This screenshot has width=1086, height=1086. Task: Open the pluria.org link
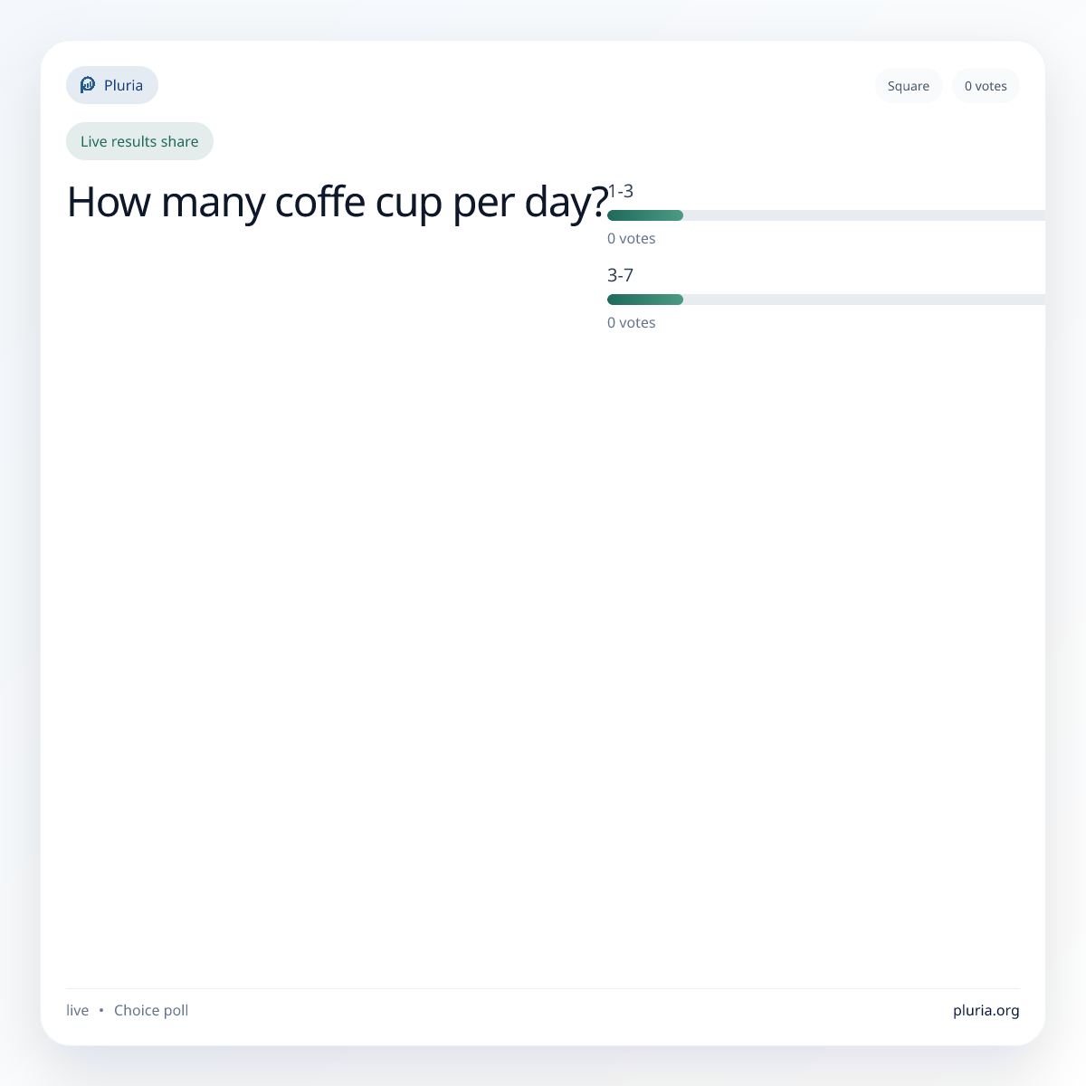point(986,1010)
